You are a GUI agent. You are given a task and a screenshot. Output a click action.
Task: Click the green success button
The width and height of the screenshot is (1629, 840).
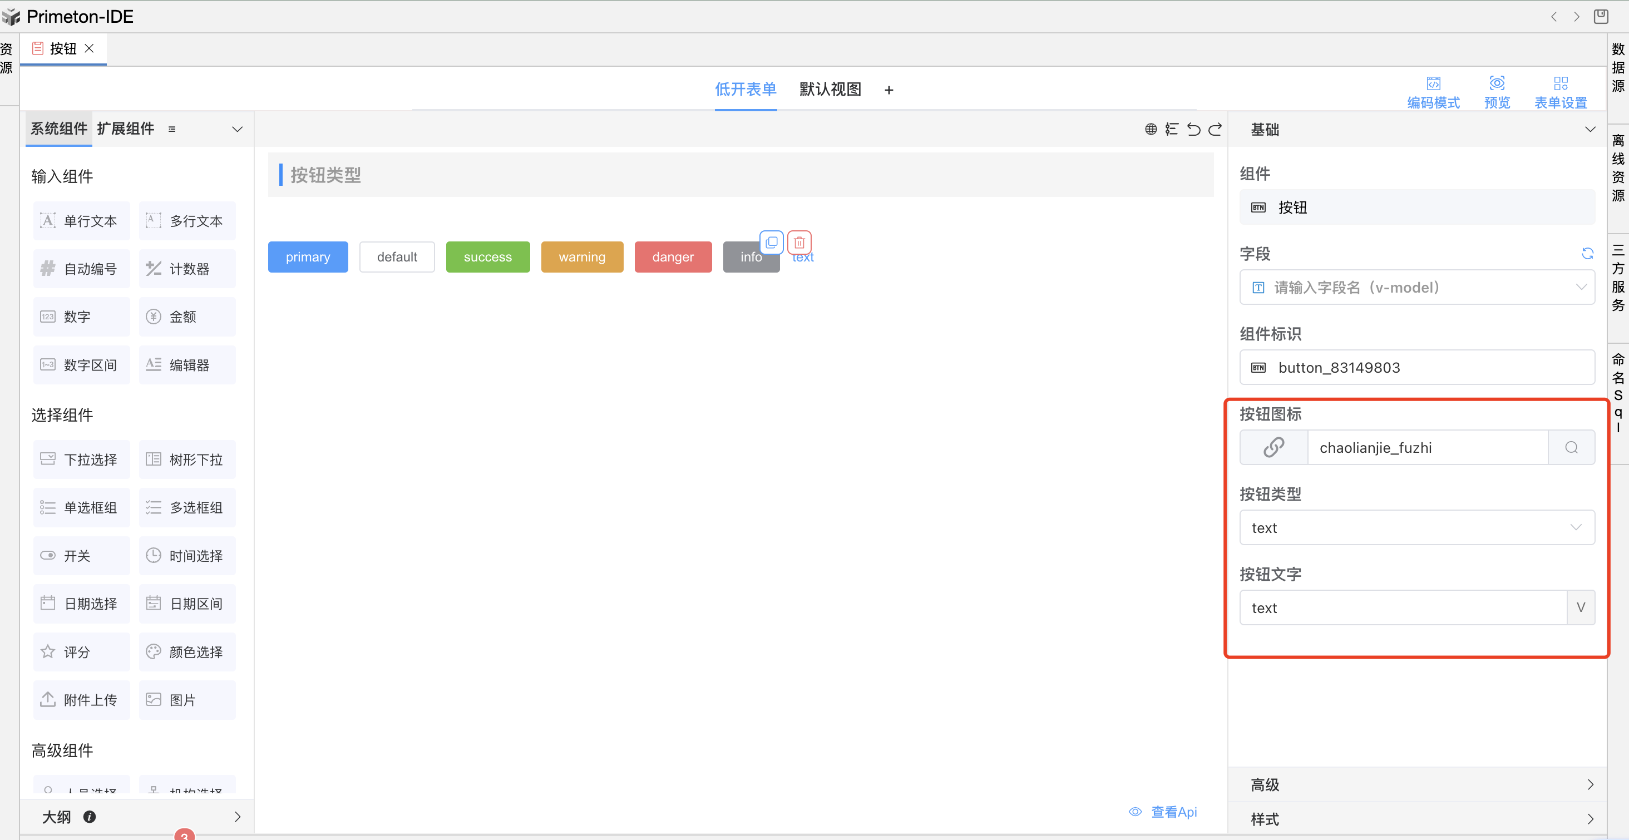click(487, 257)
